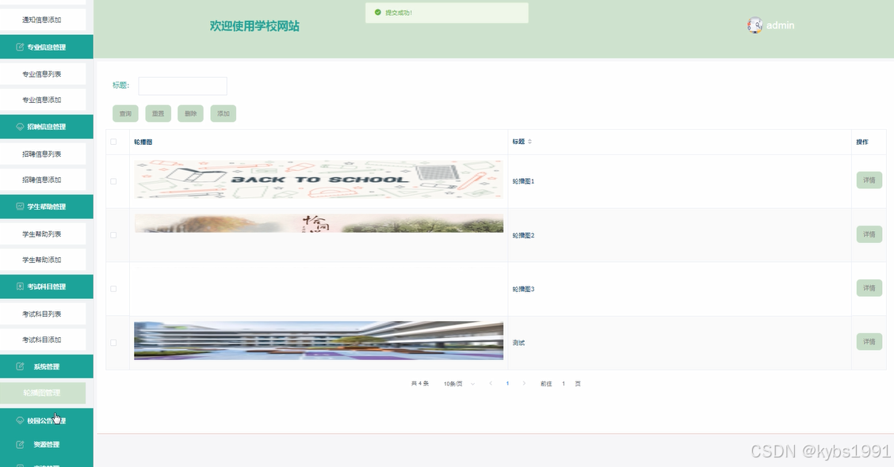894x467 pixels.
Task: Click the 查询 search button
Action: click(x=125, y=113)
